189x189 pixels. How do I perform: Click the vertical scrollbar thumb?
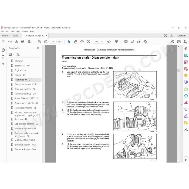[178, 70]
